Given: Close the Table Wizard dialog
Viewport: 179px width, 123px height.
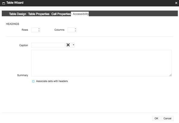Looking at the screenshot, I should (x=176, y=3).
